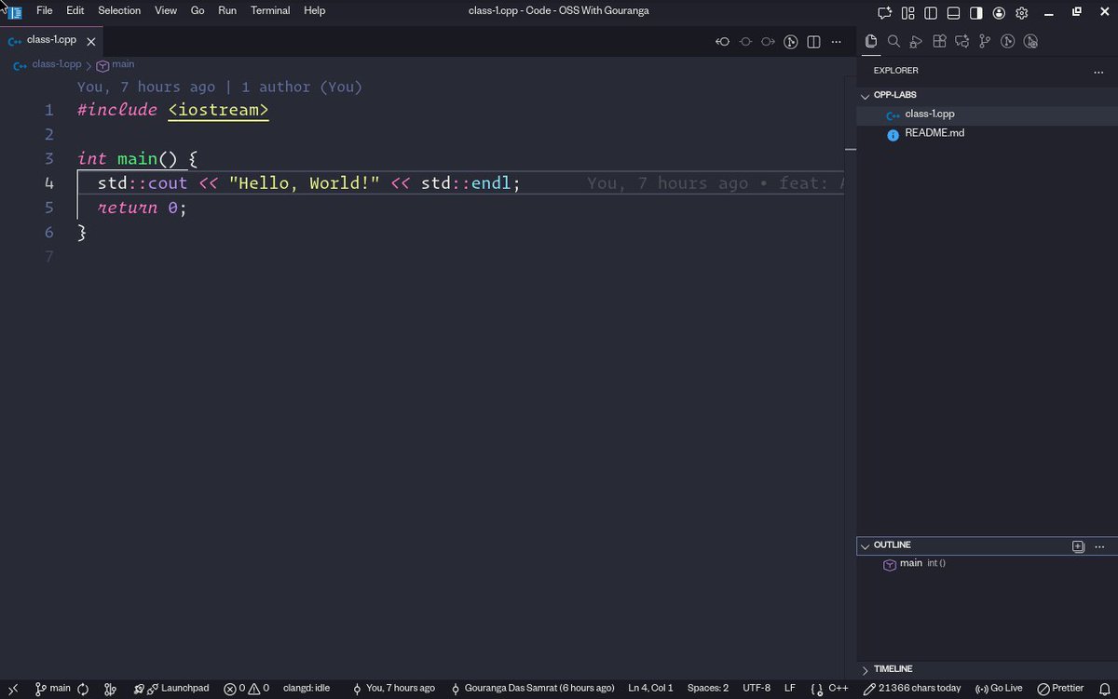Open the Explorer panel ellipsis menu
This screenshot has width=1118, height=699.
(1098, 71)
